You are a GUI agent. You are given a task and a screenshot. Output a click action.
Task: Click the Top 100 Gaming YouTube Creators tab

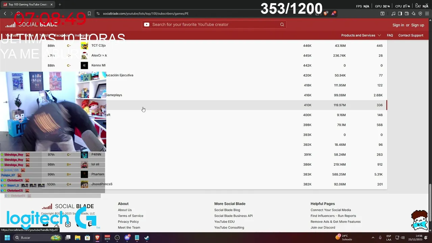coord(28,4)
